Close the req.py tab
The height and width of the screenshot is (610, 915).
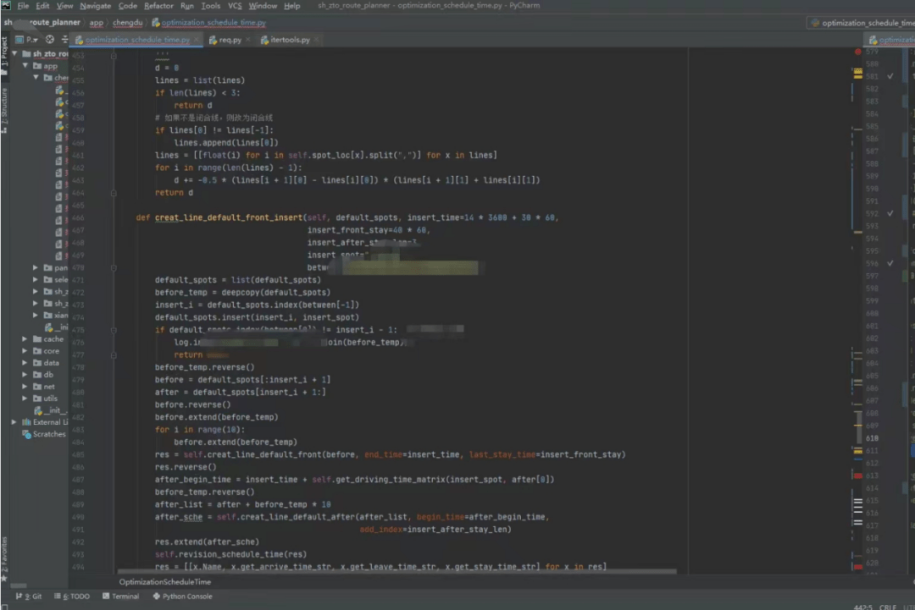[248, 40]
